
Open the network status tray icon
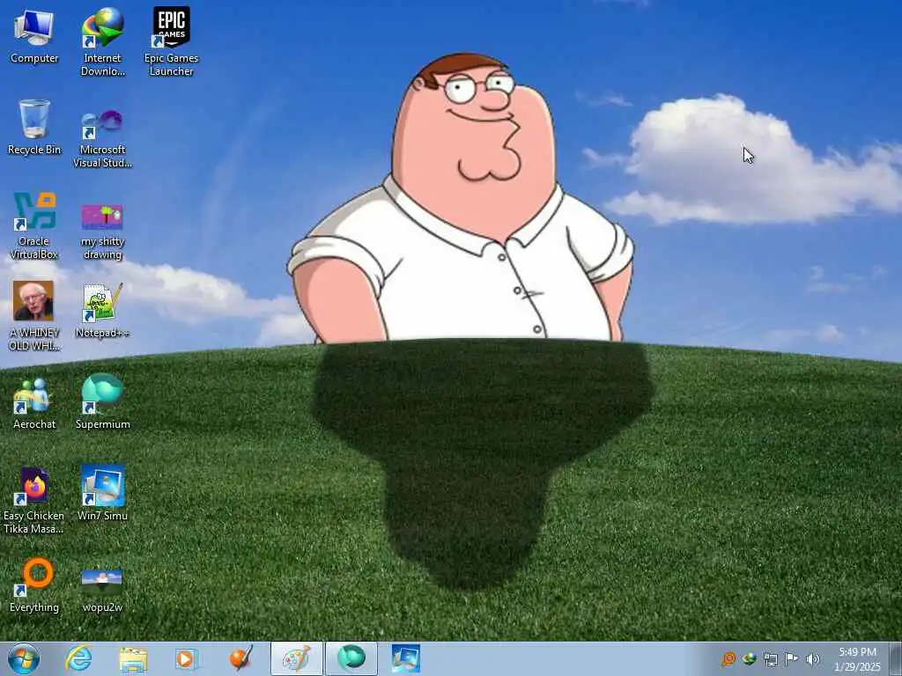(x=770, y=659)
